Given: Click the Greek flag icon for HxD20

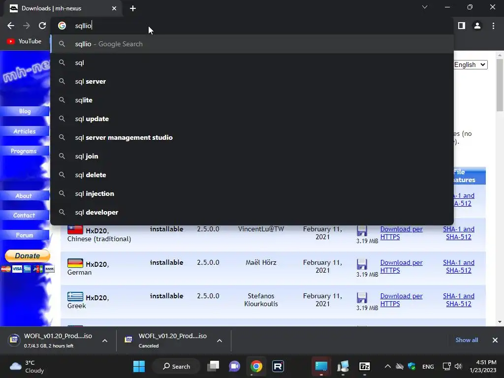Looking at the screenshot, I should 75,296.
